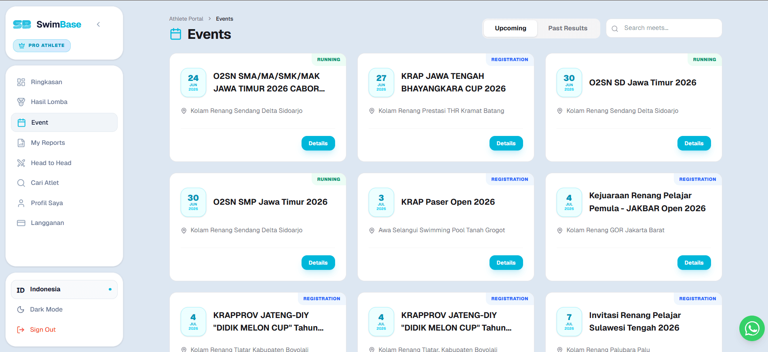Open Ringkasan from the sidebar
The image size is (768, 352).
pyautogui.click(x=64, y=82)
